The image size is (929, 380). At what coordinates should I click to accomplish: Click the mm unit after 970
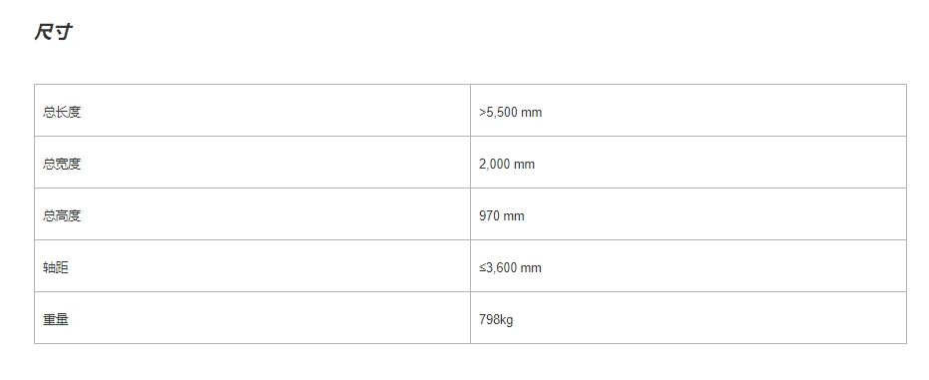click(514, 216)
